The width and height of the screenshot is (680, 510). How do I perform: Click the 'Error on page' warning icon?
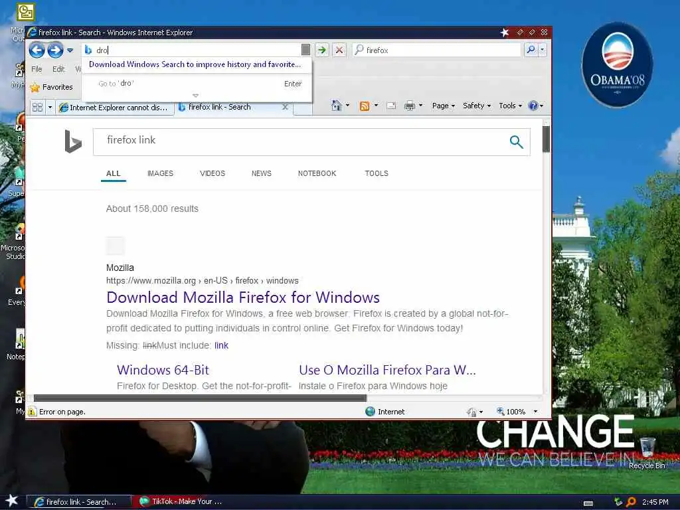pos(33,412)
